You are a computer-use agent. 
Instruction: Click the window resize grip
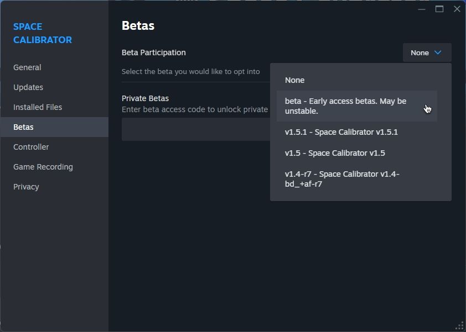point(460,326)
